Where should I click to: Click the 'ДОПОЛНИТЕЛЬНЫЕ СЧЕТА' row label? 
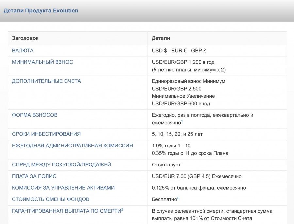pyautogui.click(x=46, y=81)
